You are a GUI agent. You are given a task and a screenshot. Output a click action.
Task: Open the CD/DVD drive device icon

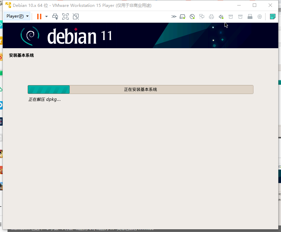[x=192, y=17]
